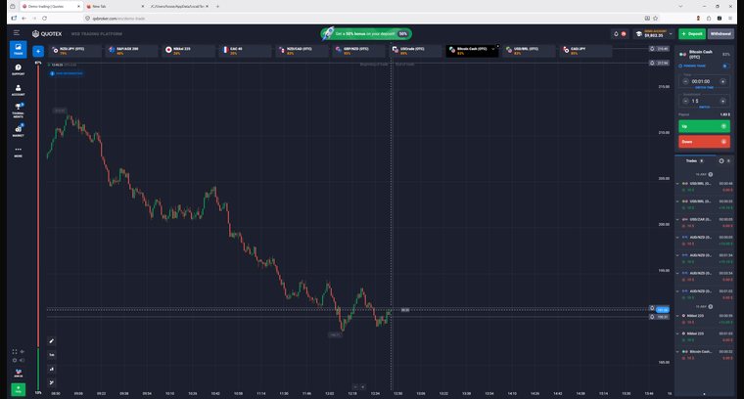Image resolution: width=744 pixels, height=399 pixels.
Task: Click Switch link under investment
Action: pos(705,108)
